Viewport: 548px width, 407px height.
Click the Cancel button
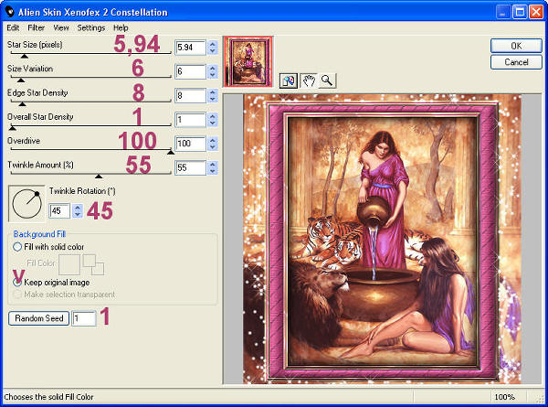pos(516,62)
